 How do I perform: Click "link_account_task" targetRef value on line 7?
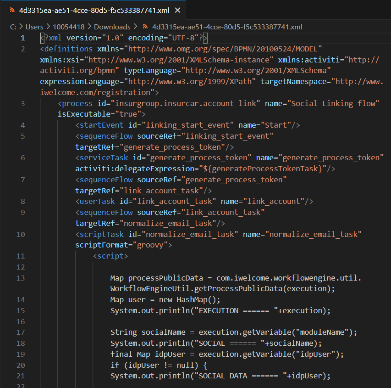coord(161,191)
